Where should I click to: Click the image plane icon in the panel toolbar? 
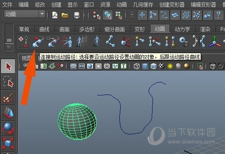tap(52, 66)
